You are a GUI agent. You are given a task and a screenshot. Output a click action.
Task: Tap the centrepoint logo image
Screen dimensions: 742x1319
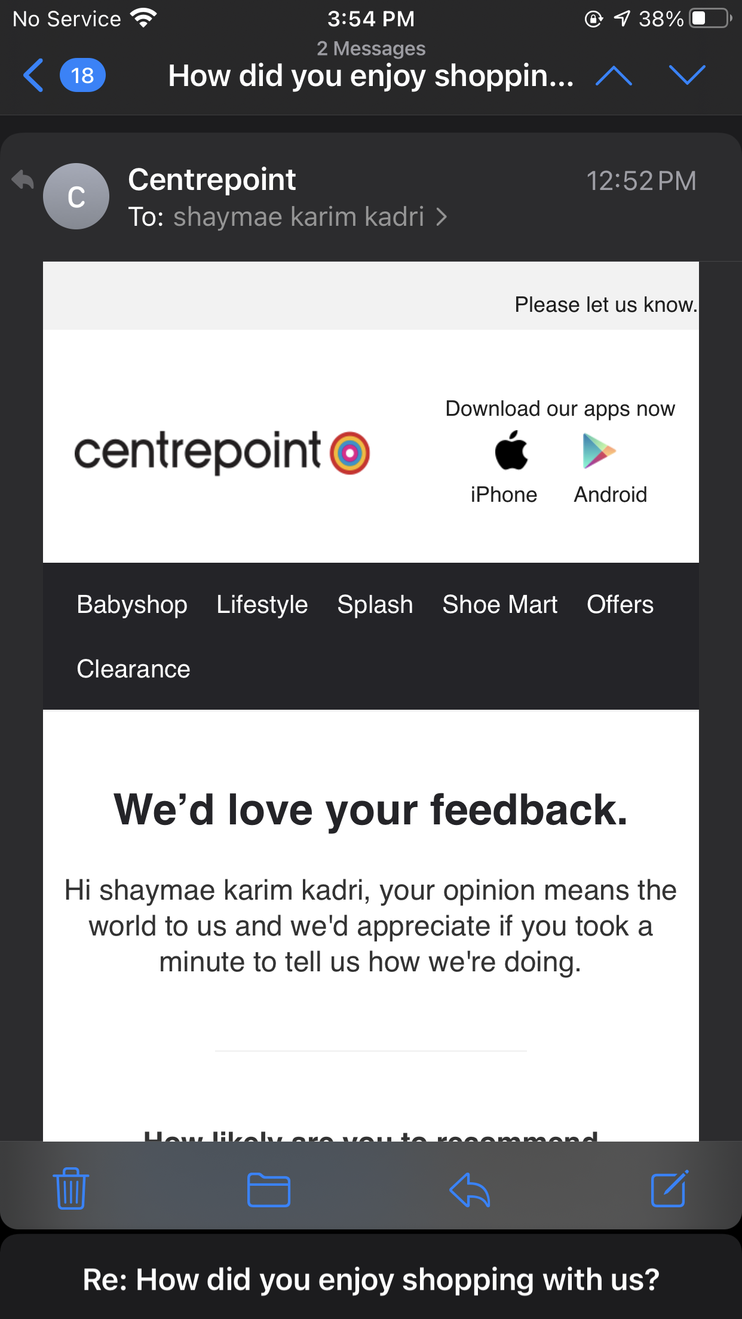tap(222, 452)
